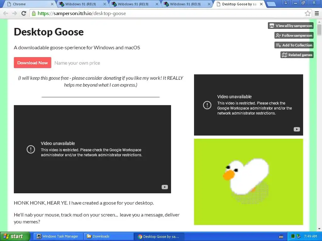Switch to the Chrome tab
Viewport: 322px width, 241px height.
tap(29, 4)
